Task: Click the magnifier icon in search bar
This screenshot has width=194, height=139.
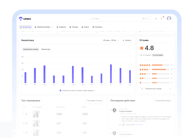Action: click(92, 19)
